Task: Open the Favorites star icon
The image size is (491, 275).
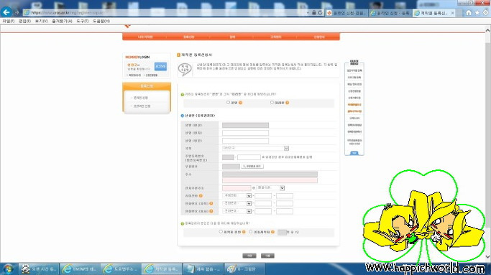Action: 477,12
